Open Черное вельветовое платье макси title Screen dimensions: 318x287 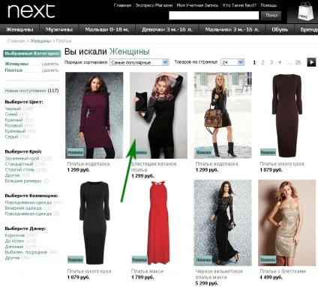(219, 274)
